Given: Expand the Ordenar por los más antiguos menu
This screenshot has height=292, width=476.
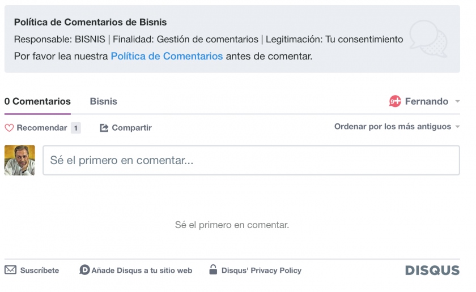Looking at the screenshot, I should click(396, 127).
